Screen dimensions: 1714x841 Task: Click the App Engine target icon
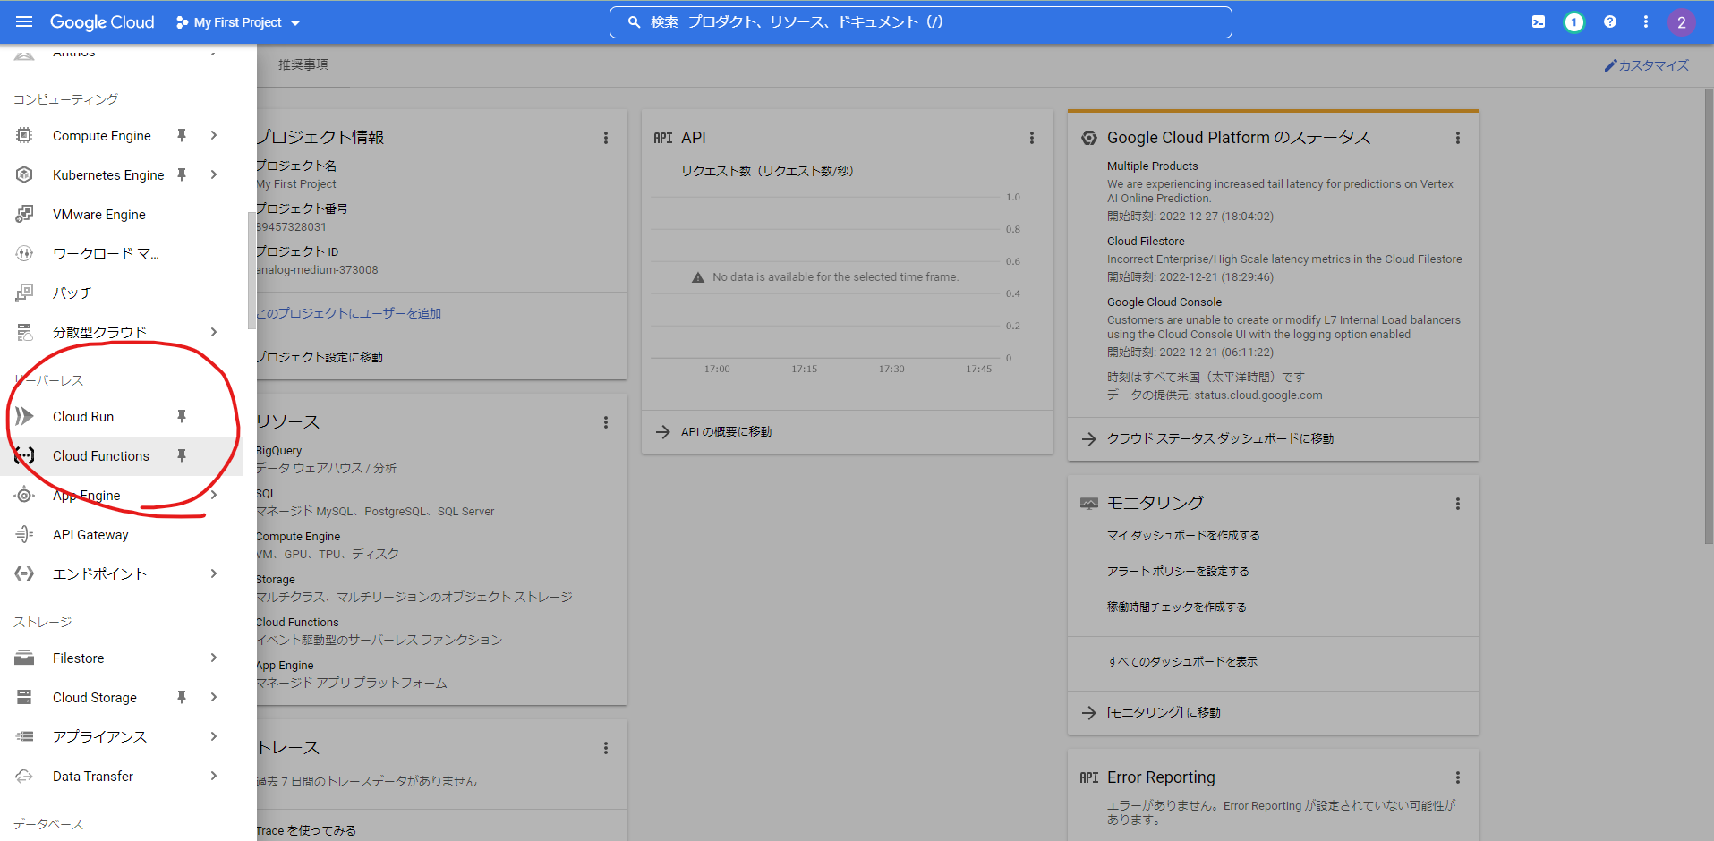tap(24, 495)
